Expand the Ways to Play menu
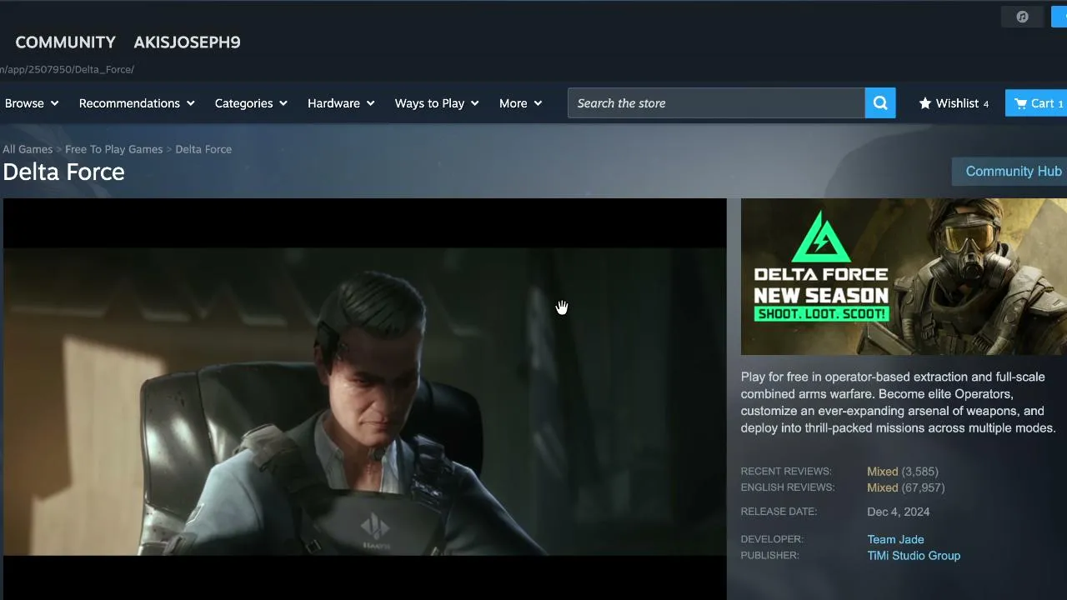 coord(437,103)
